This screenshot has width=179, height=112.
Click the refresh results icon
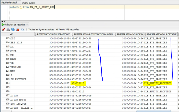[13, 30]
